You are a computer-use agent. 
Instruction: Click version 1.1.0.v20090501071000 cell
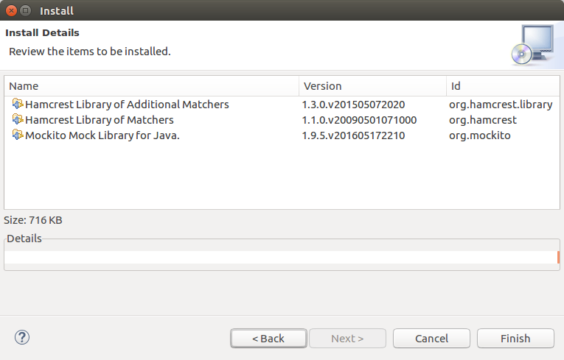pos(359,120)
